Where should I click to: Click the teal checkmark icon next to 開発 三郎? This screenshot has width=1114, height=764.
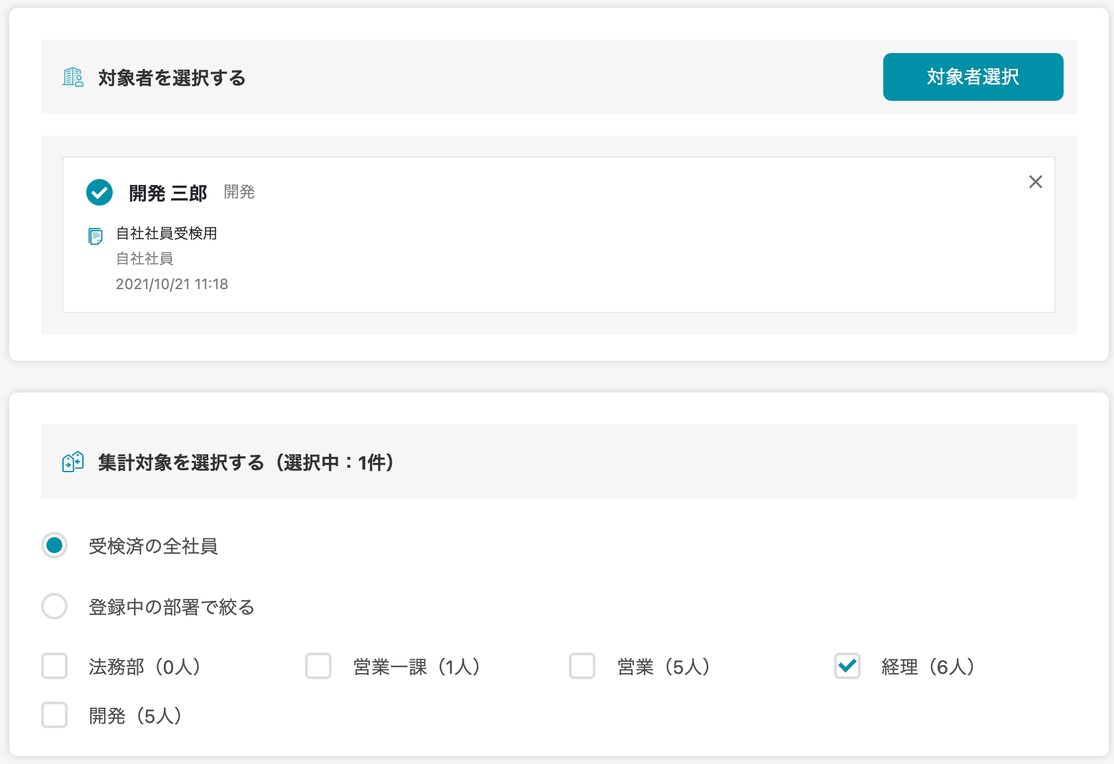[x=99, y=192]
